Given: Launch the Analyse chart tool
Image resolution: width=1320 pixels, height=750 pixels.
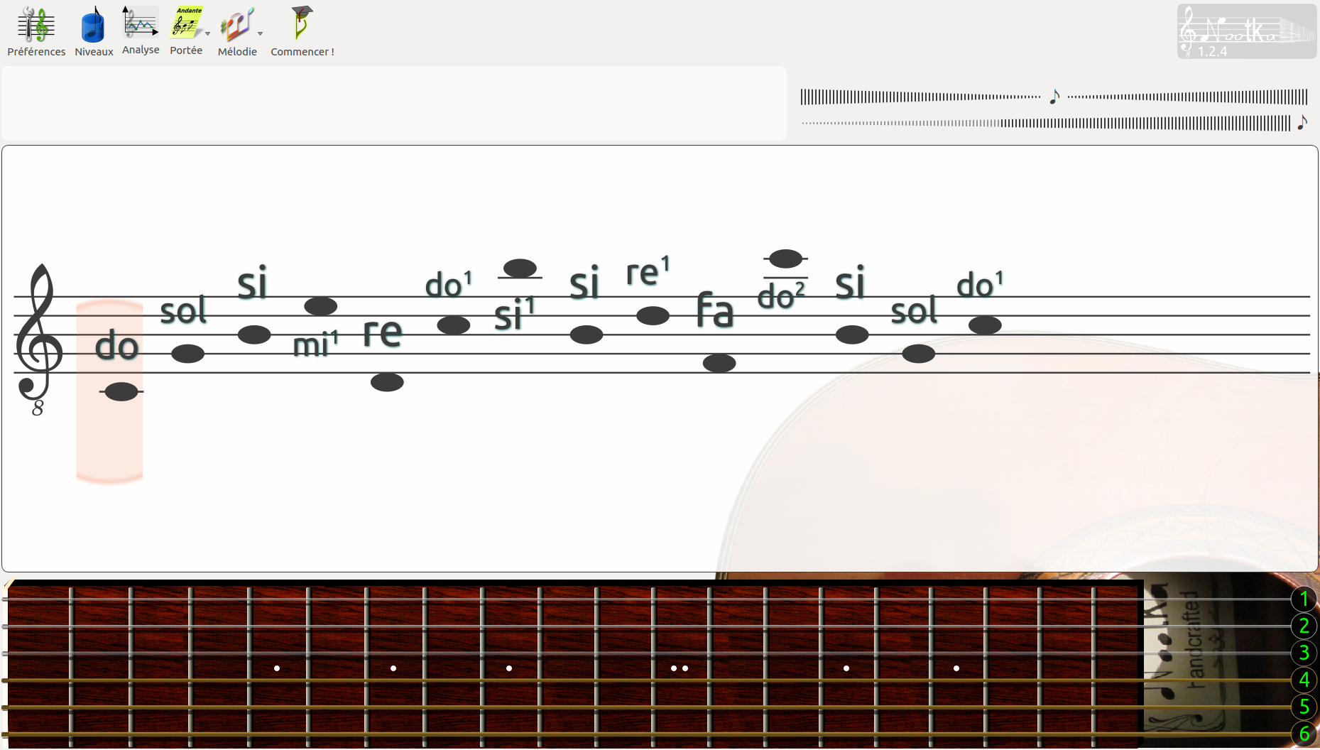Looking at the screenshot, I should 141,31.
